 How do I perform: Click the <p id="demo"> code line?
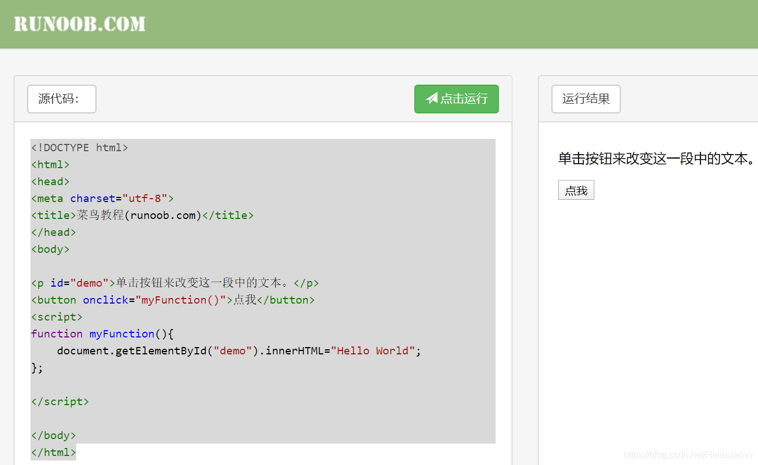point(175,283)
